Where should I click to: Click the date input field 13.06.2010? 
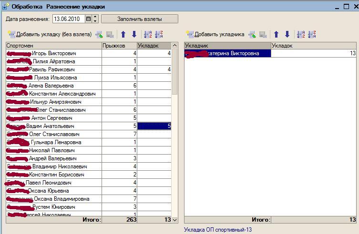(69, 19)
